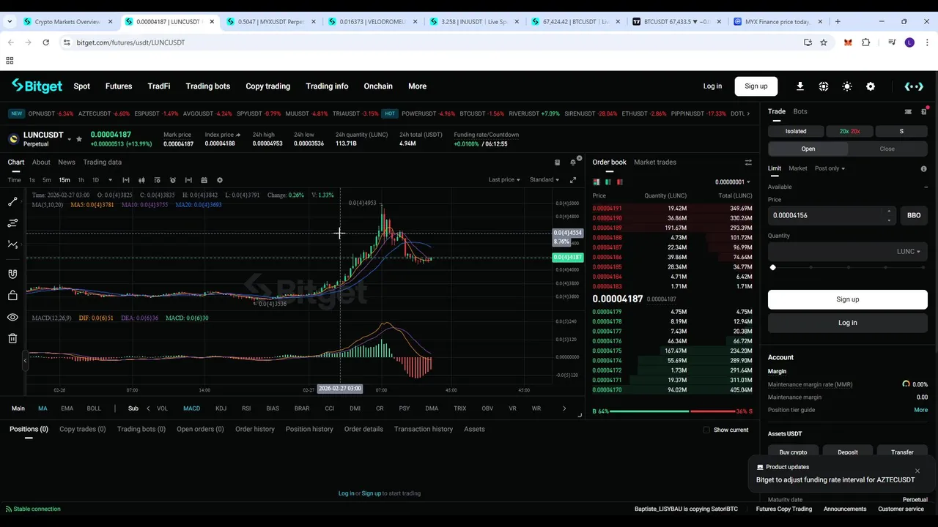
Task: Switch to Market trades tab
Action: pos(655,162)
